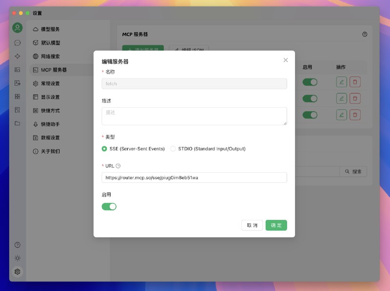
Task: Open 默认模型 in the settings menu
Action: pyautogui.click(x=69, y=43)
